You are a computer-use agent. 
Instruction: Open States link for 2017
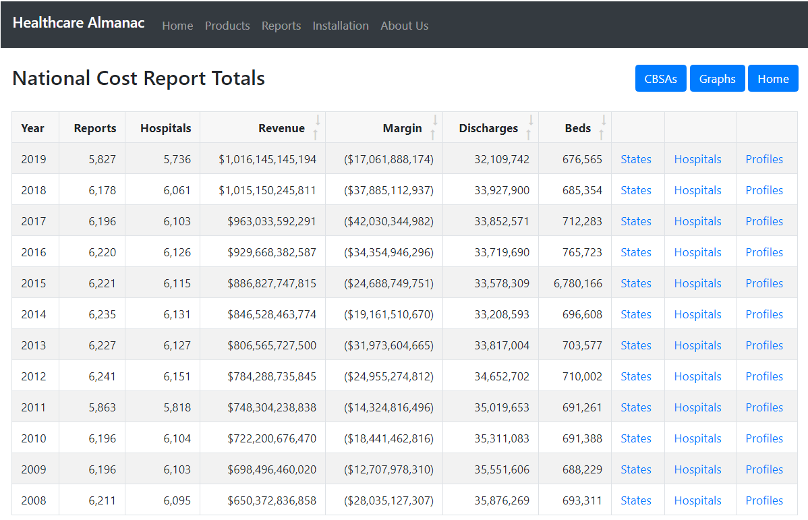tap(636, 221)
